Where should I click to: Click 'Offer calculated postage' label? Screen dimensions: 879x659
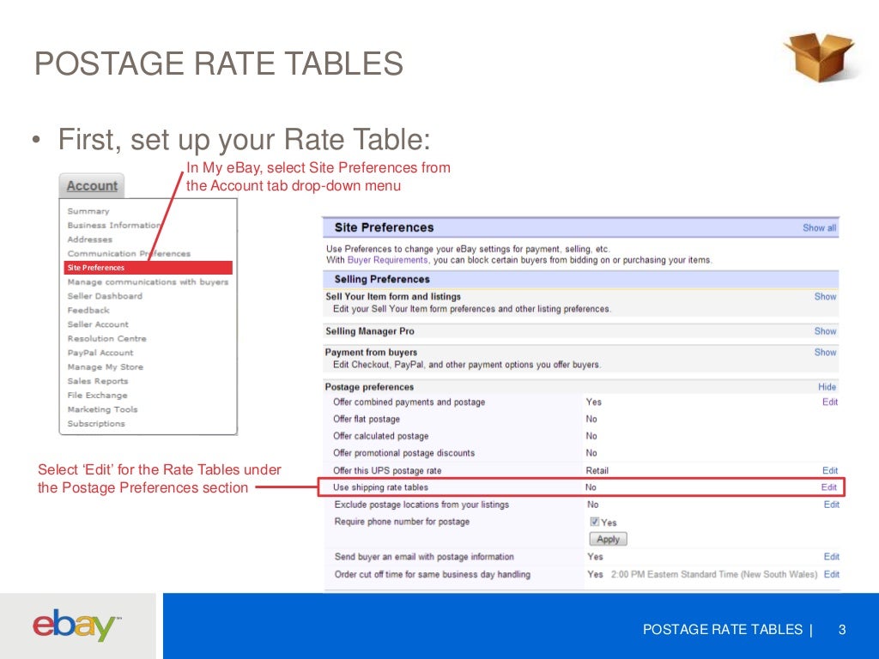coord(380,436)
